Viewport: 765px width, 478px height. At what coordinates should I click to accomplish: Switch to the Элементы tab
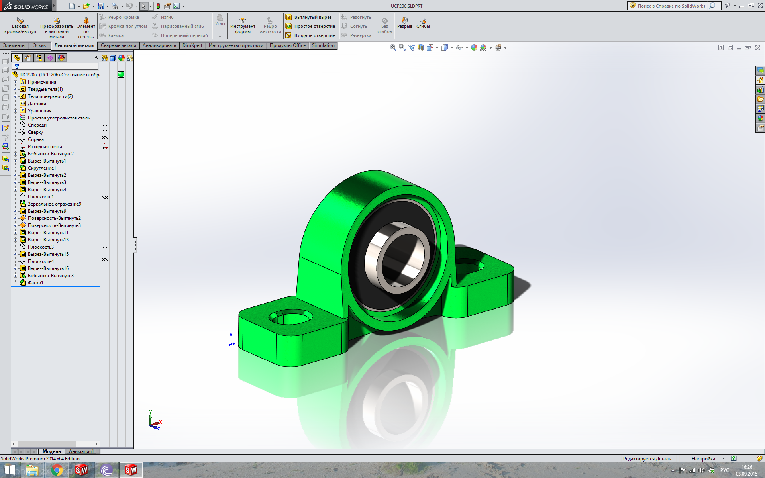click(14, 45)
